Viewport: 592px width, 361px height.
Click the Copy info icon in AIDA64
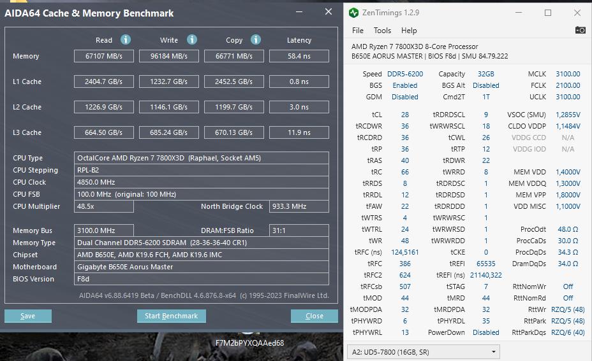click(x=256, y=39)
